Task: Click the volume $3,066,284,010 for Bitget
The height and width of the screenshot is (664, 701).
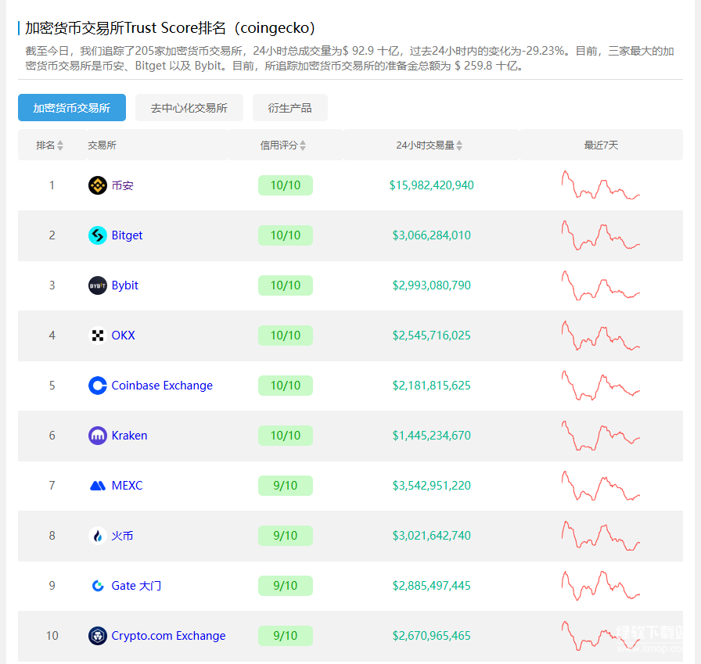Action: 431,235
